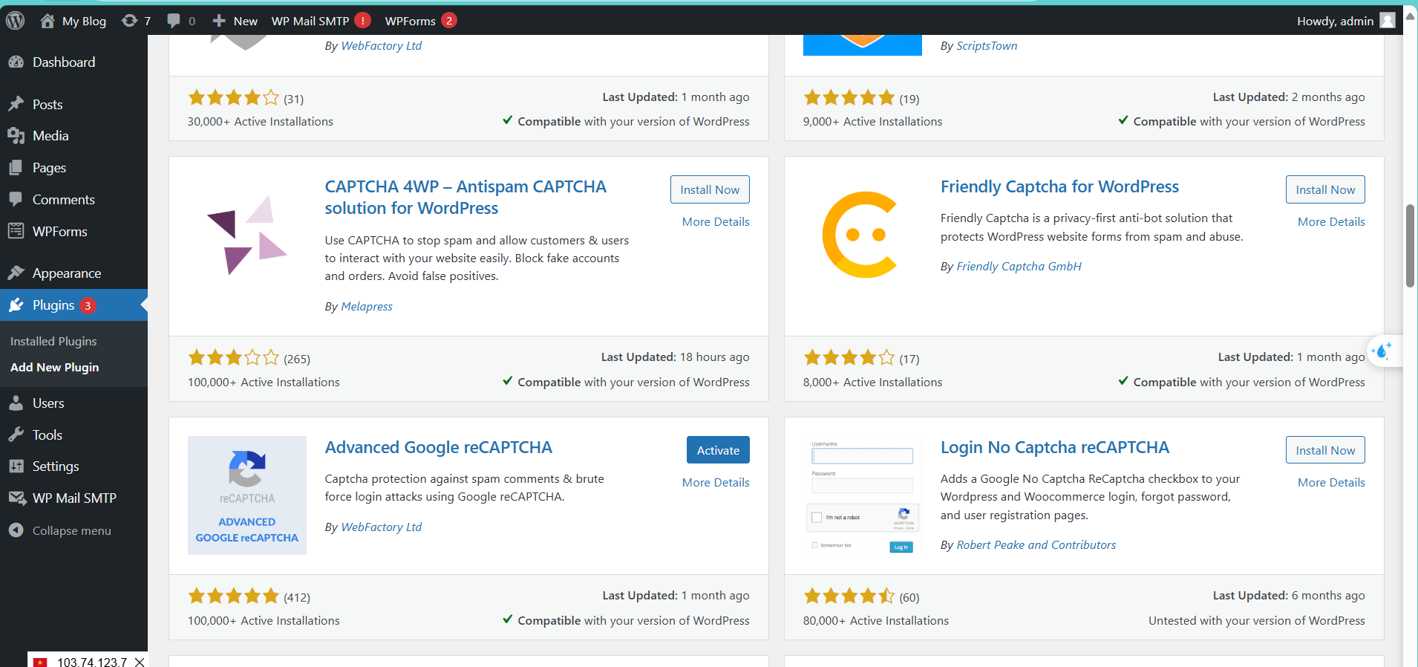1418x667 pixels.
Task: Click the Settings icon in sidebar
Action: coord(16,466)
